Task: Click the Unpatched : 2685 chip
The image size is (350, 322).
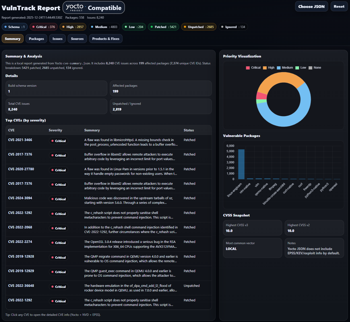Action: point(199,27)
